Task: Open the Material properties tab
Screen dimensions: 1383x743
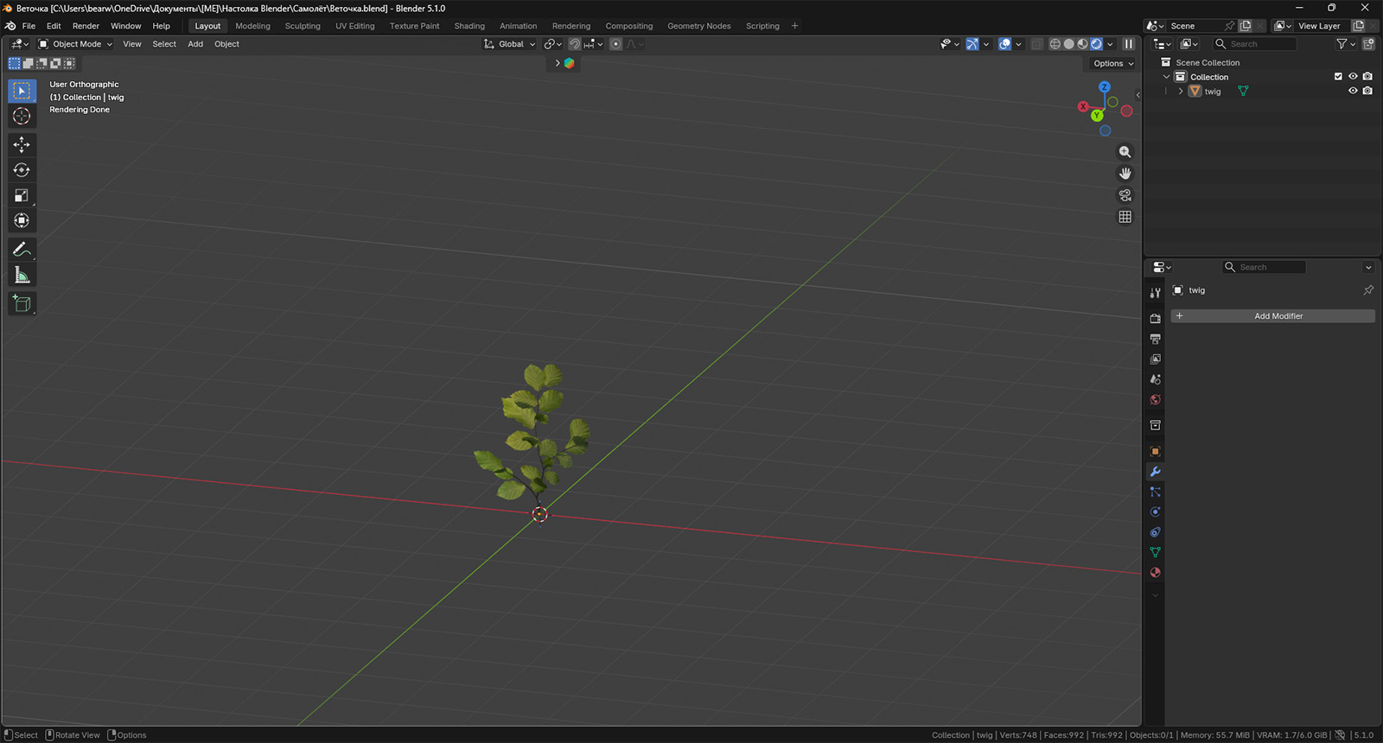Action: (x=1155, y=573)
